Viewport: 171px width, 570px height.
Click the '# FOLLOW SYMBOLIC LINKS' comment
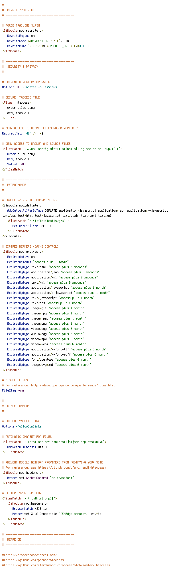(x=22, y=421)
